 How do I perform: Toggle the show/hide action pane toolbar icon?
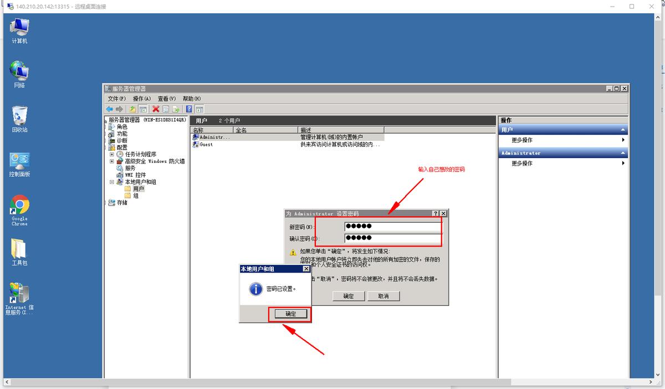tap(199, 109)
